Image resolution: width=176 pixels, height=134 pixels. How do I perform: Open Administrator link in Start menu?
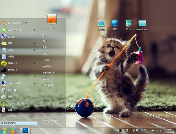point(49,29)
